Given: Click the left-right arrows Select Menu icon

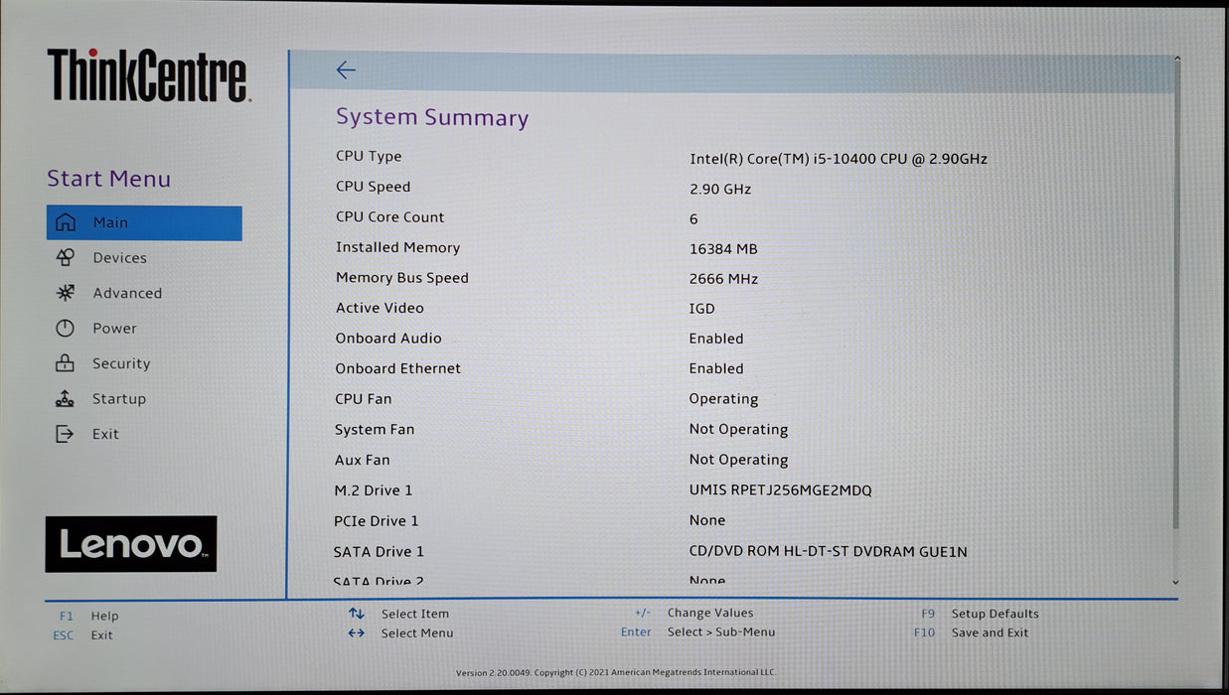Looking at the screenshot, I should 357,632.
